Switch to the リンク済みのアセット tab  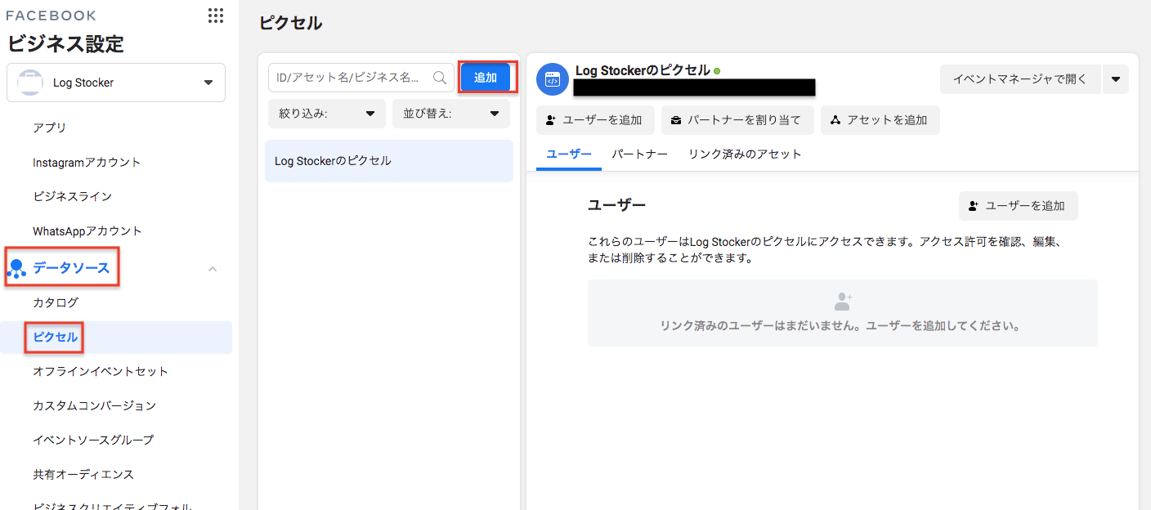click(745, 154)
